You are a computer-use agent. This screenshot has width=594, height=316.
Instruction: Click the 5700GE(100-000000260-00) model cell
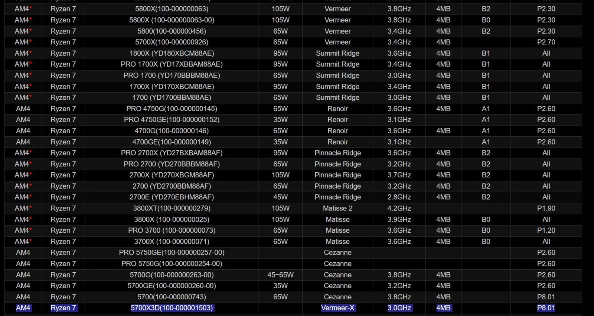point(172,286)
